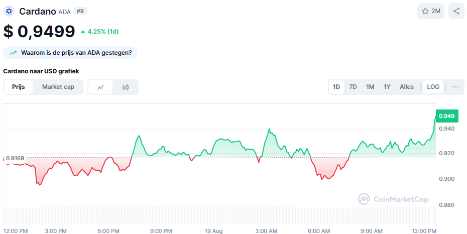Click the 3:00 PM time label

(x=56, y=231)
